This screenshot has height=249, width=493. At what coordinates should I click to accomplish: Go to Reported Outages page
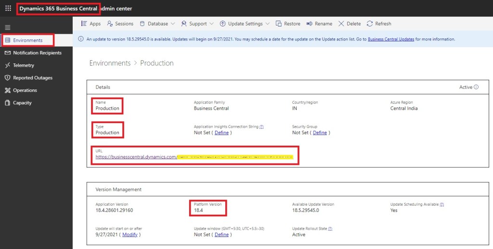pos(33,78)
